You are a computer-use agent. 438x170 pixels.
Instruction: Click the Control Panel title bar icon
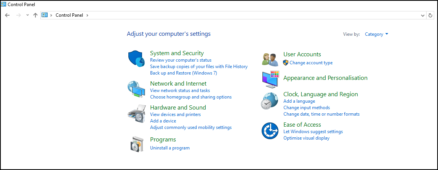[x=4, y=4]
